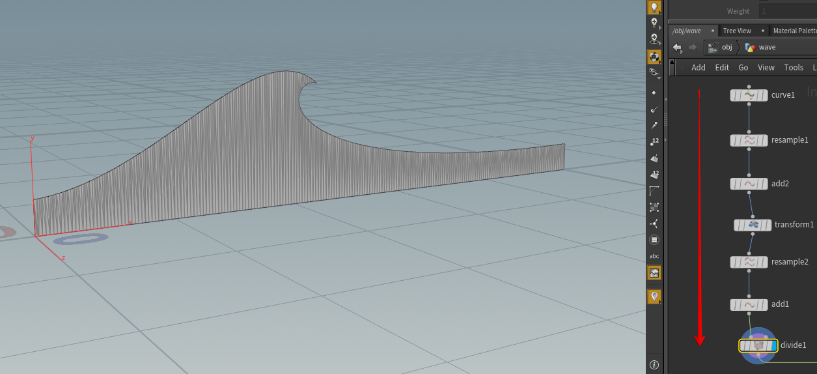Open the Go menu in network editor
Viewport: 817px width, 374px height.
[x=743, y=67]
